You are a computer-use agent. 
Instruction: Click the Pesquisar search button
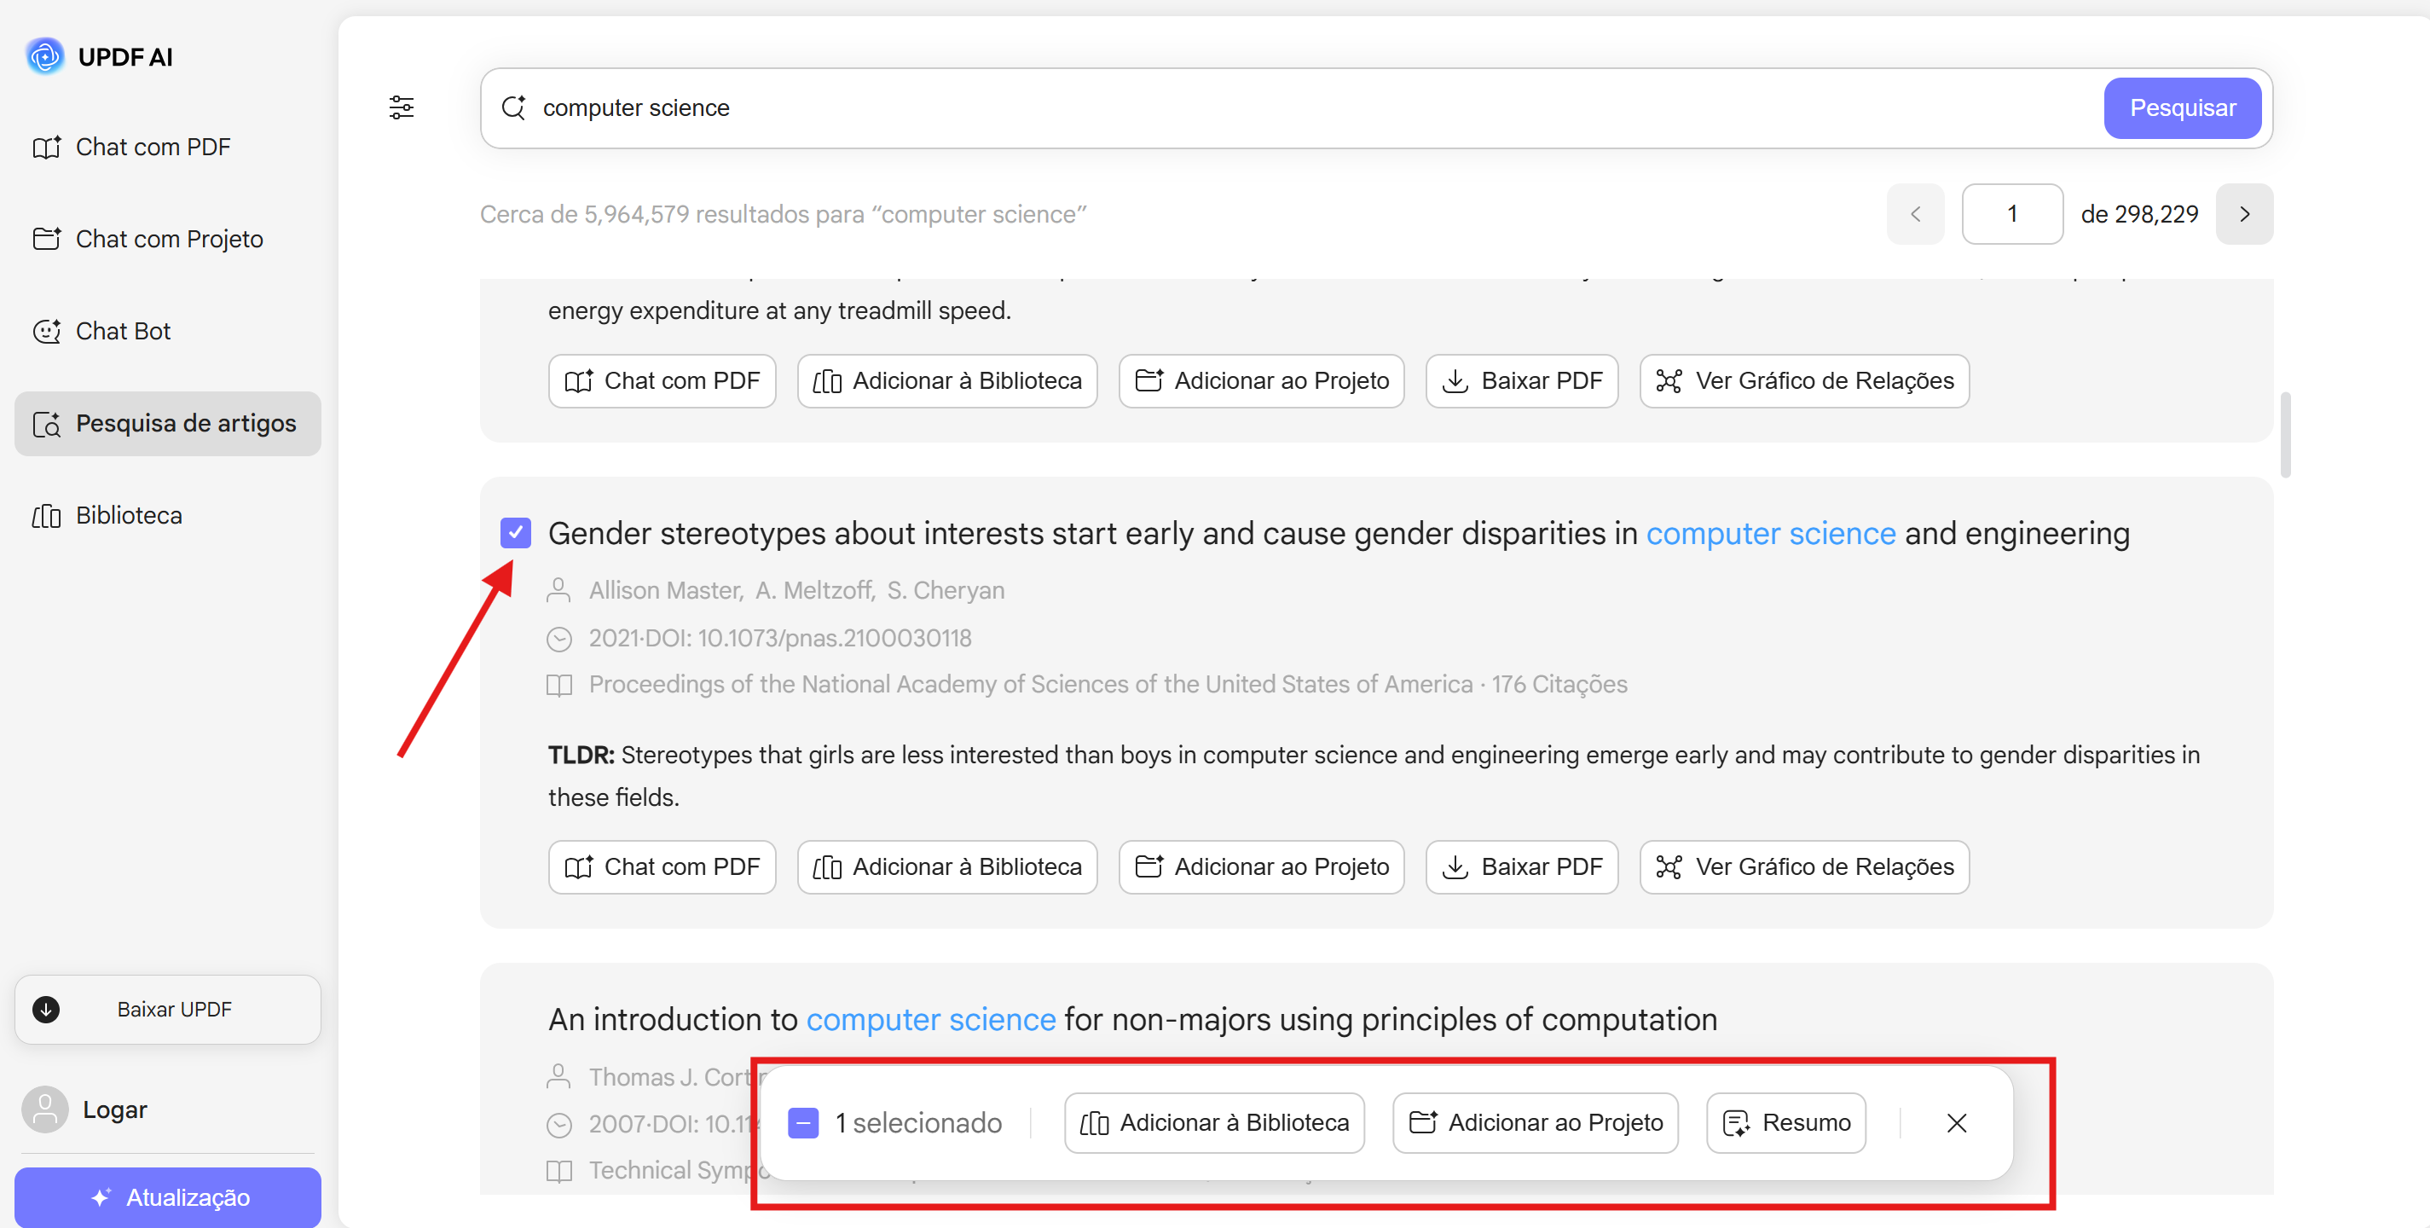[x=2182, y=107]
